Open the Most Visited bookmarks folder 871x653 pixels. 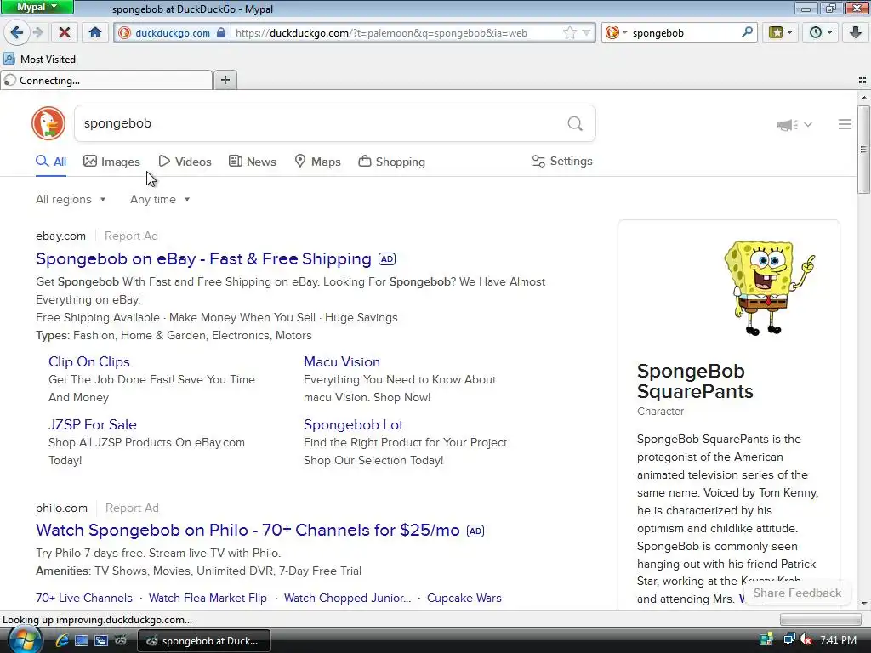[39, 59]
